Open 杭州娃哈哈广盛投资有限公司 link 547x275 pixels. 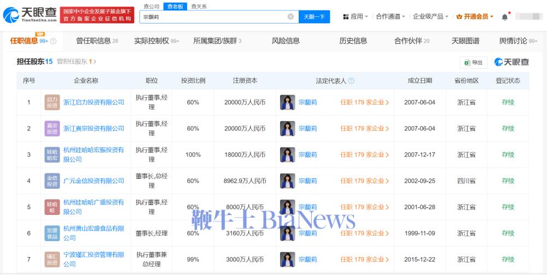point(94,207)
